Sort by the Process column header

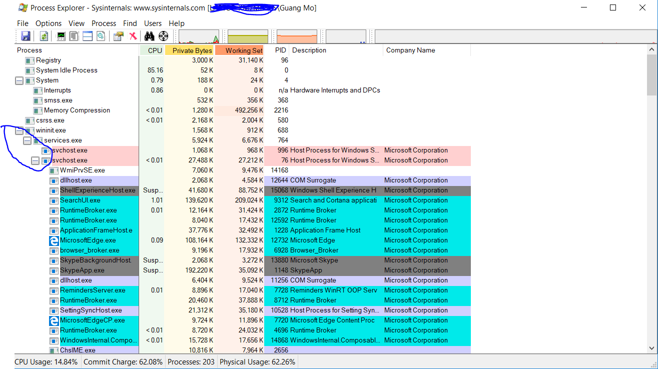[77, 50]
